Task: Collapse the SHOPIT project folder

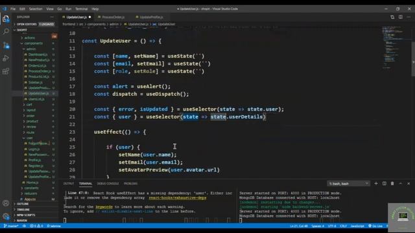Action: click(x=35, y=30)
